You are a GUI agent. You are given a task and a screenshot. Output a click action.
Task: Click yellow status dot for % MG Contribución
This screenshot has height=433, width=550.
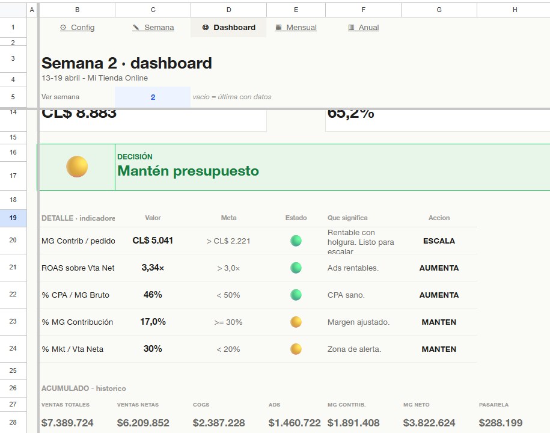296,322
